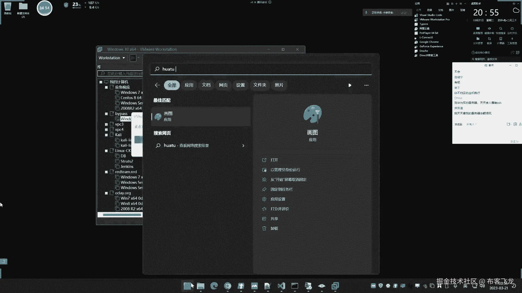This screenshot has width=522, height=293.
Task: Click the three-dots more options icon
Action: 366,85
